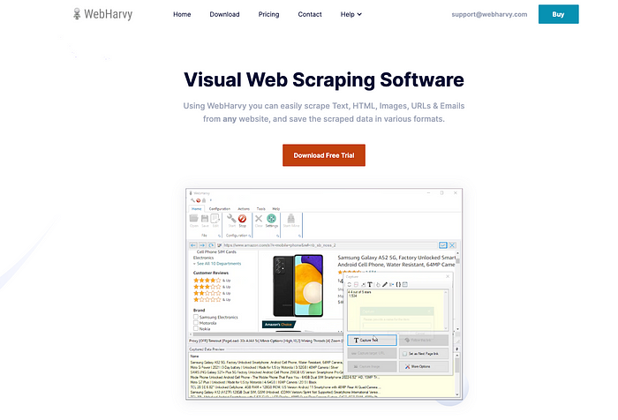
Task: Click the curly braces icon in Capture toolbar
Action: click(398, 284)
